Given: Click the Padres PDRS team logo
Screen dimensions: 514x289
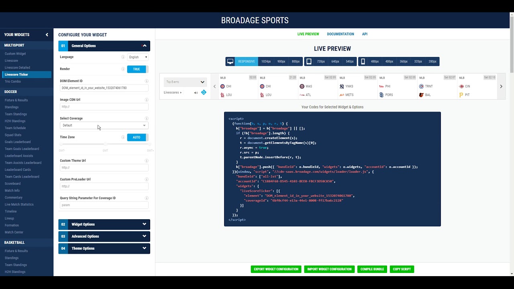Looking at the screenshot, I should pos(381,95).
